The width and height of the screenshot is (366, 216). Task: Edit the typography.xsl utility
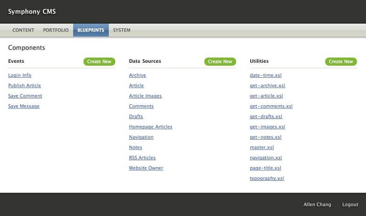pyautogui.click(x=267, y=178)
